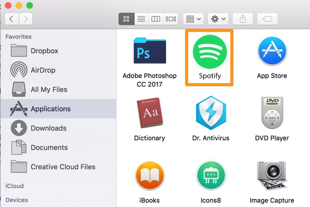Click the Devices section header

point(17,200)
